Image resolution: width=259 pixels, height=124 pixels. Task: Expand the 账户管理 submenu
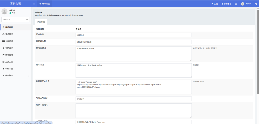point(15,75)
